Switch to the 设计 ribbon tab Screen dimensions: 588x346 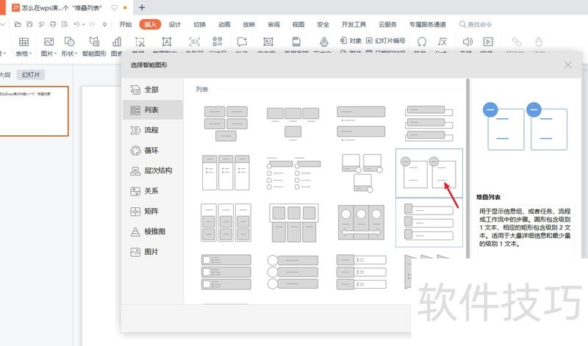coord(175,24)
